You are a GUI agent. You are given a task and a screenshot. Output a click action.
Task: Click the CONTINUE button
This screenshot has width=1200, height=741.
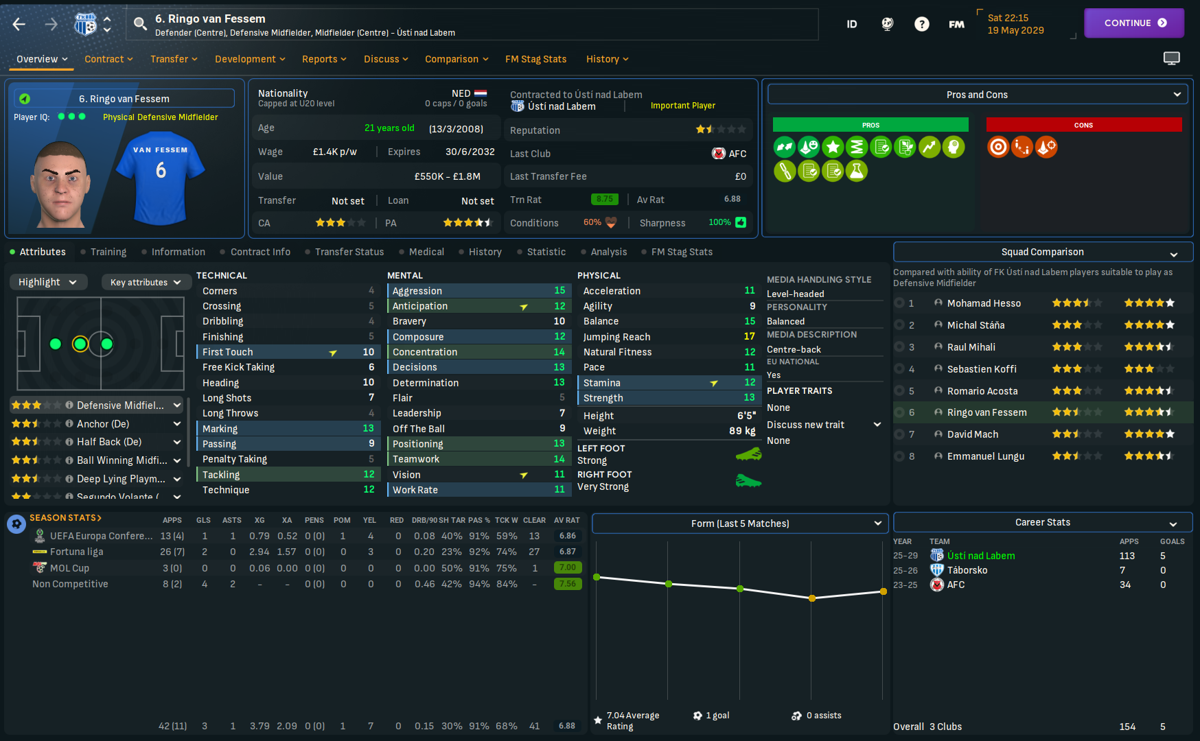pyautogui.click(x=1134, y=23)
